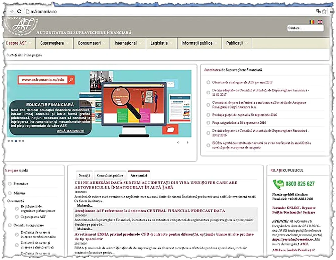336x260 pixels.
Task: Click the bullet beside Prezentare
Action: click(x=10, y=184)
